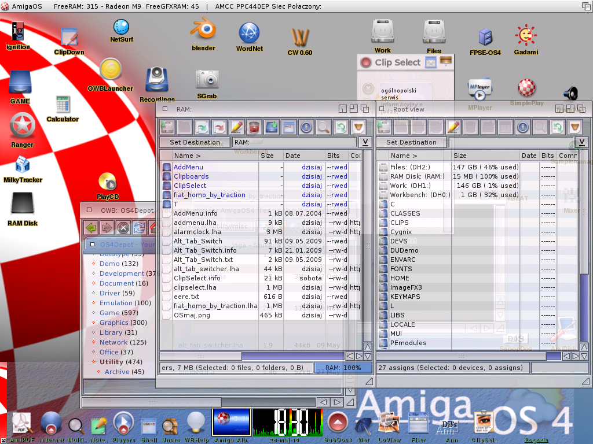Select the OSmaj.png file
The width and height of the screenshot is (593, 444).
click(261, 315)
